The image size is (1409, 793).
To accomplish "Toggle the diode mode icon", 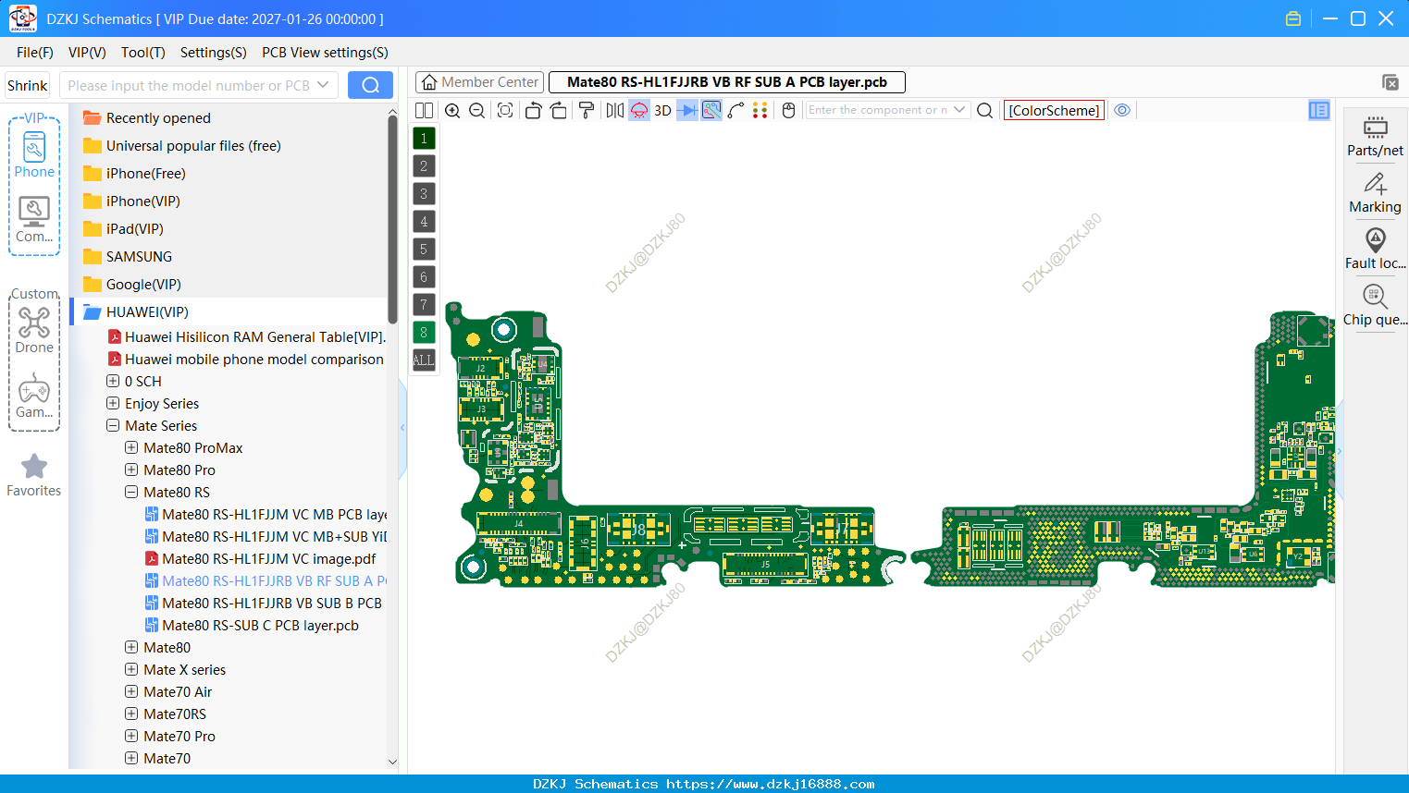I will tap(687, 110).
